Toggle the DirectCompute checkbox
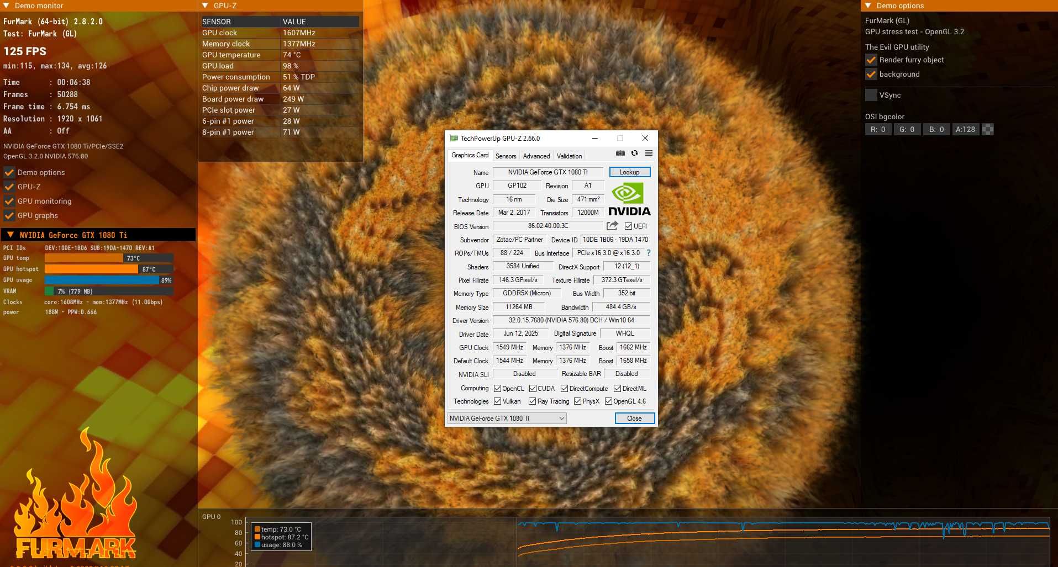 564,389
